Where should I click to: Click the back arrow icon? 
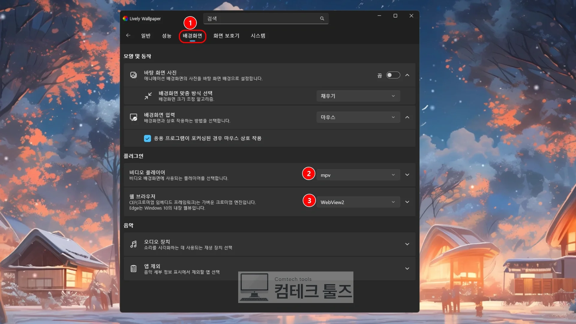point(128,35)
